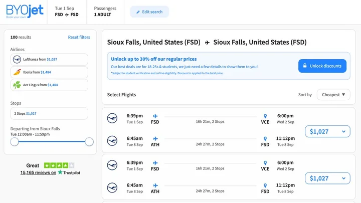
Task: Click the right departure time slider handle
Action: tap(89, 142)
